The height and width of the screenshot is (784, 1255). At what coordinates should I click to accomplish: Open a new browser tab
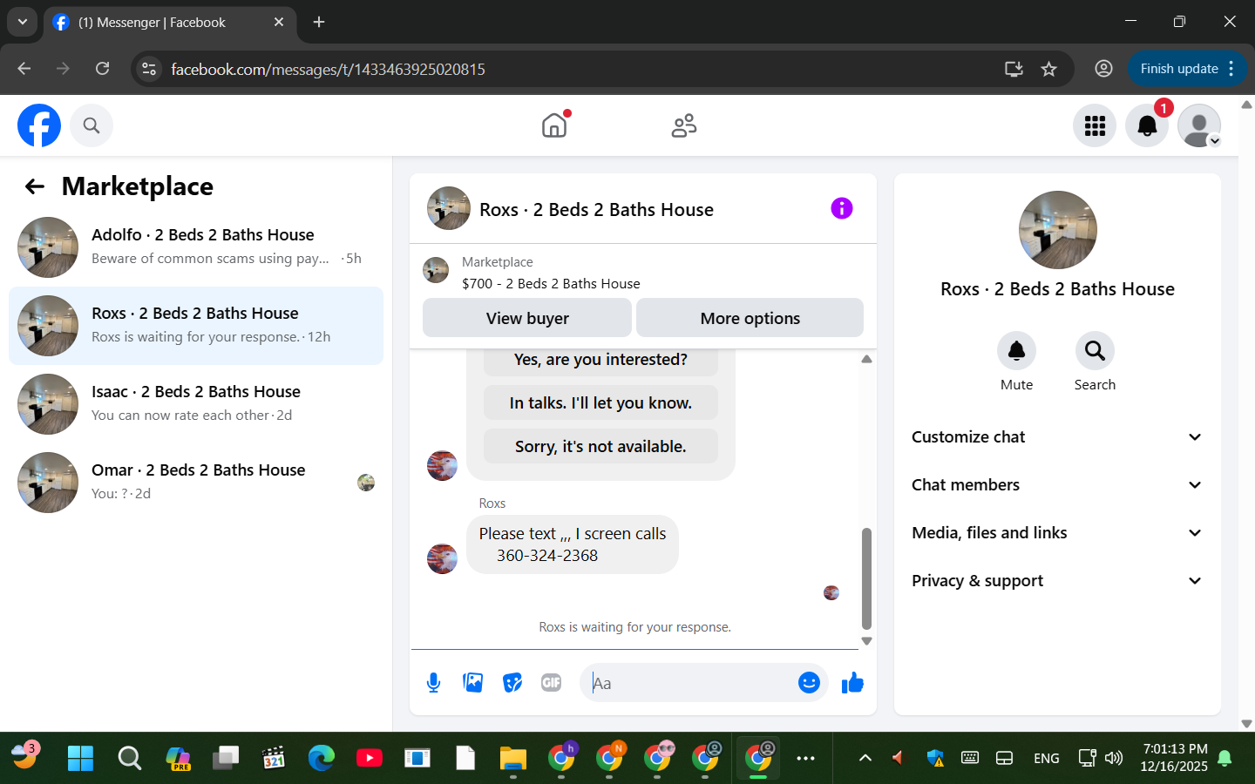click(319, 23)
